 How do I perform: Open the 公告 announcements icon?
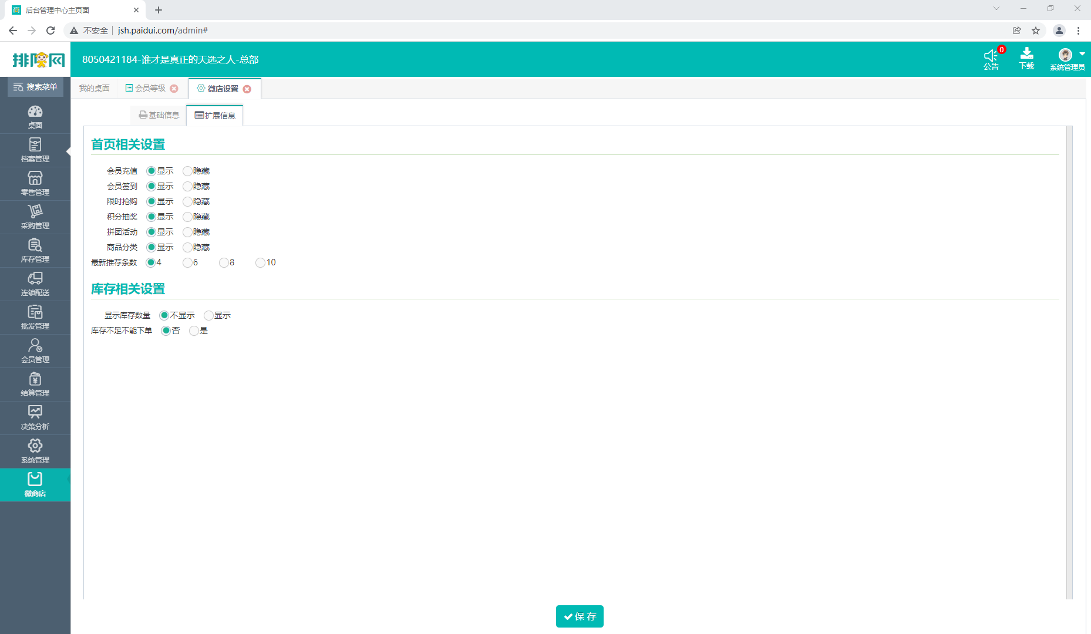point(991,59)
